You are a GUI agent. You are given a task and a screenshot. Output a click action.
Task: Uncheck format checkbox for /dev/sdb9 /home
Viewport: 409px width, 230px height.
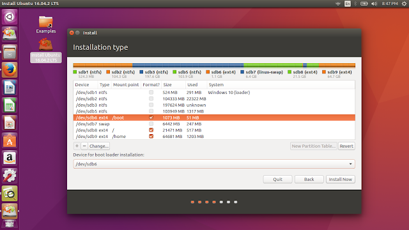pyautogui.click(x=151, y=136)
